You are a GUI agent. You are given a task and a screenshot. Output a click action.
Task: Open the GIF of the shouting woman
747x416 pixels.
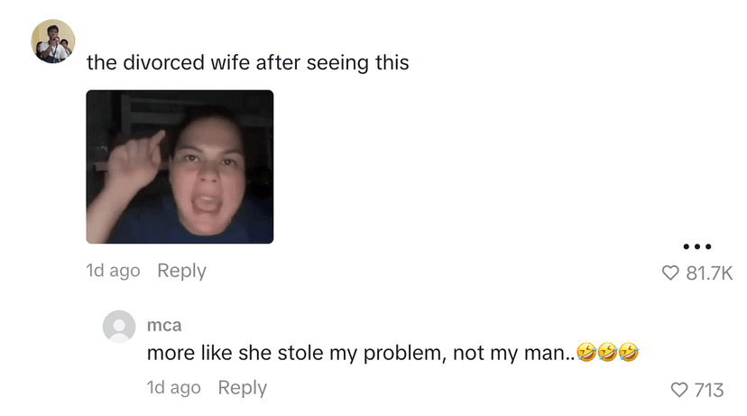click(x=180, y=167)
